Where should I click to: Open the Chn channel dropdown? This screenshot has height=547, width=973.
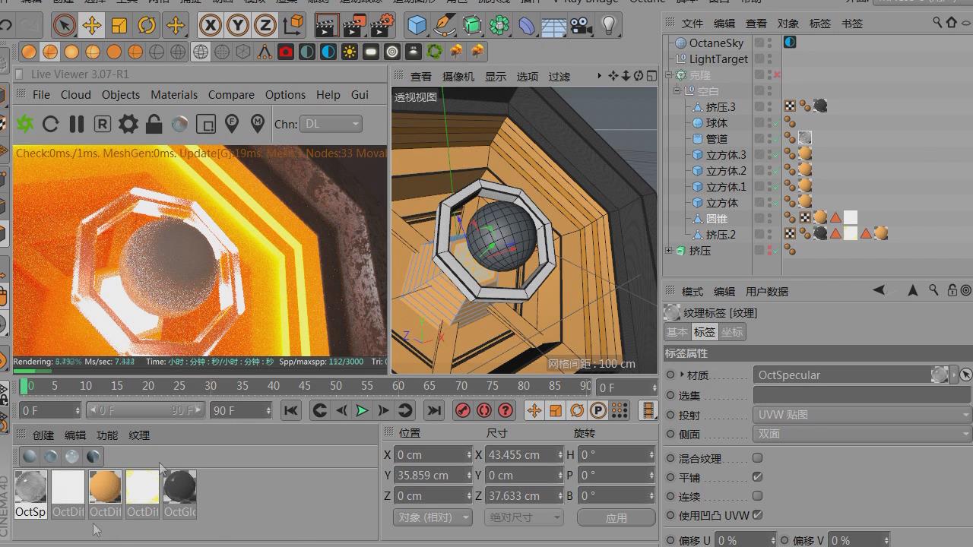click(x=331, y=124)
